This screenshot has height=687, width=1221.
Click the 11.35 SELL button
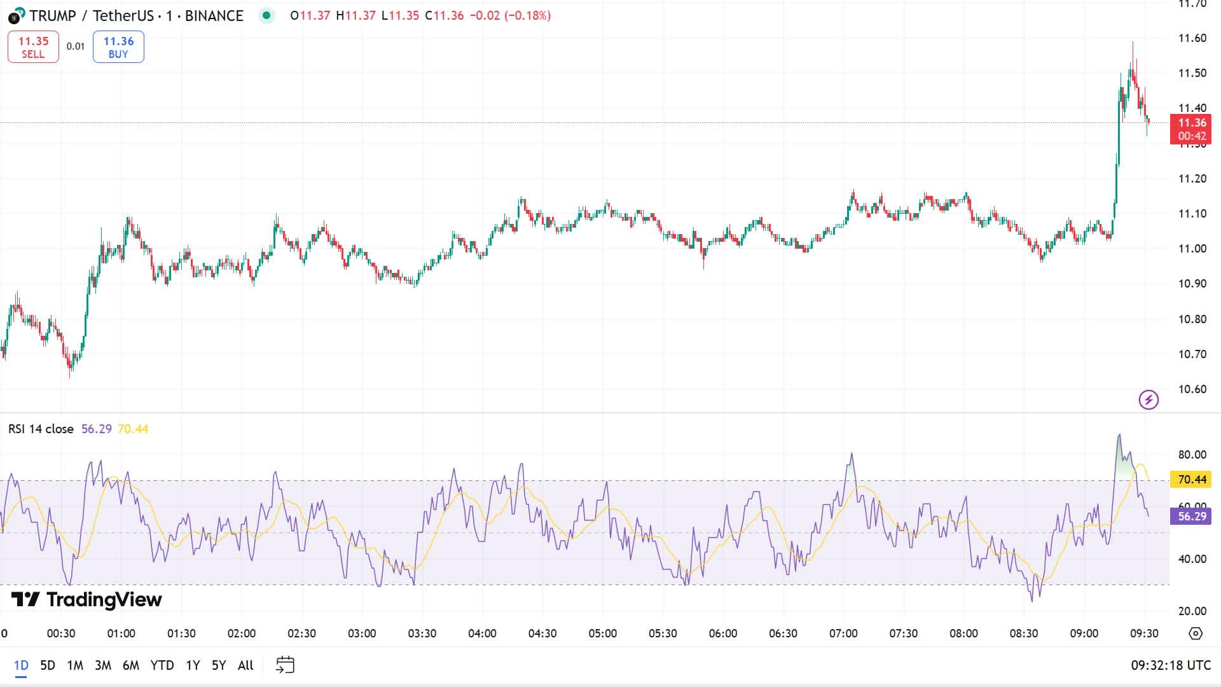[x=33, y=47]
